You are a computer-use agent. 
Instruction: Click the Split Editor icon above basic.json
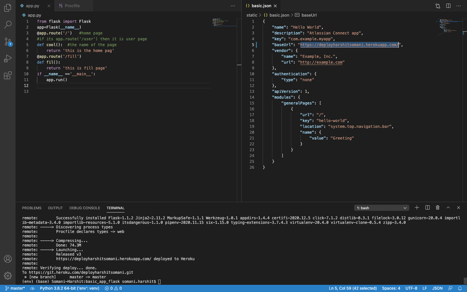click(448, 6)
